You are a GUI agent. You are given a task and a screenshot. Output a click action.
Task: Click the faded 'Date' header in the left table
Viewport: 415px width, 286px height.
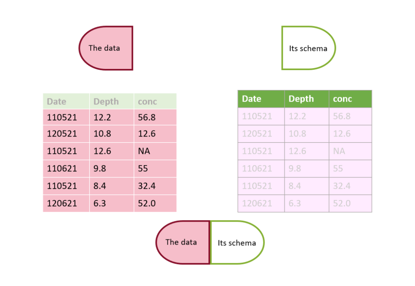pos(66,101)
